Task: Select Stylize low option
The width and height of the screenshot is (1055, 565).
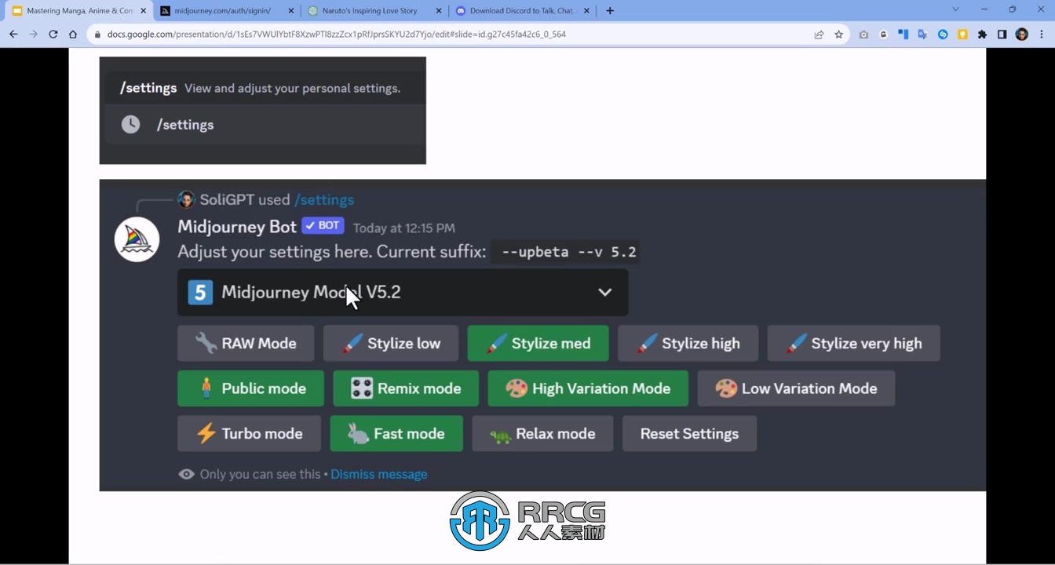Action: (391, 344)
